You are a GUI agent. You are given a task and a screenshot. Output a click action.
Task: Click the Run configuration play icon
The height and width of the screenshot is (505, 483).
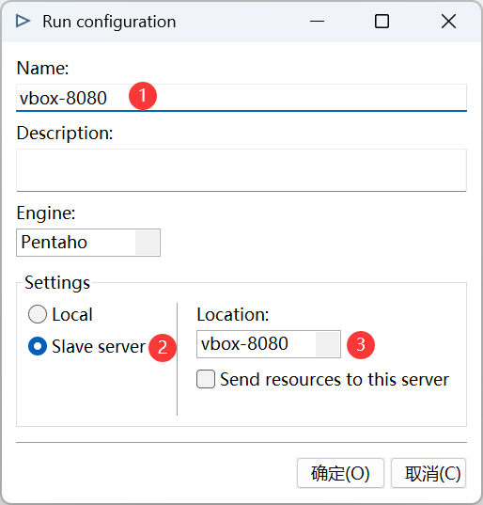[x=23, y=22]
